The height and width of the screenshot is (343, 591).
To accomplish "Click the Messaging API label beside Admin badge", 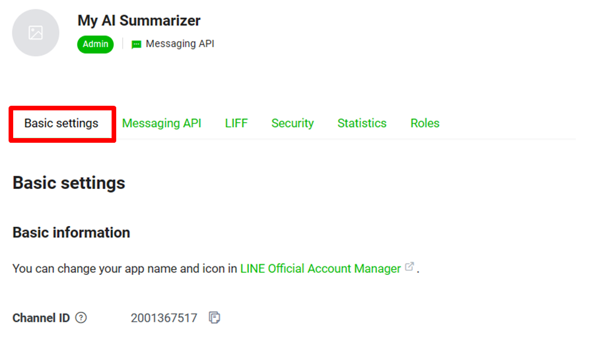I will coord(180,44).
